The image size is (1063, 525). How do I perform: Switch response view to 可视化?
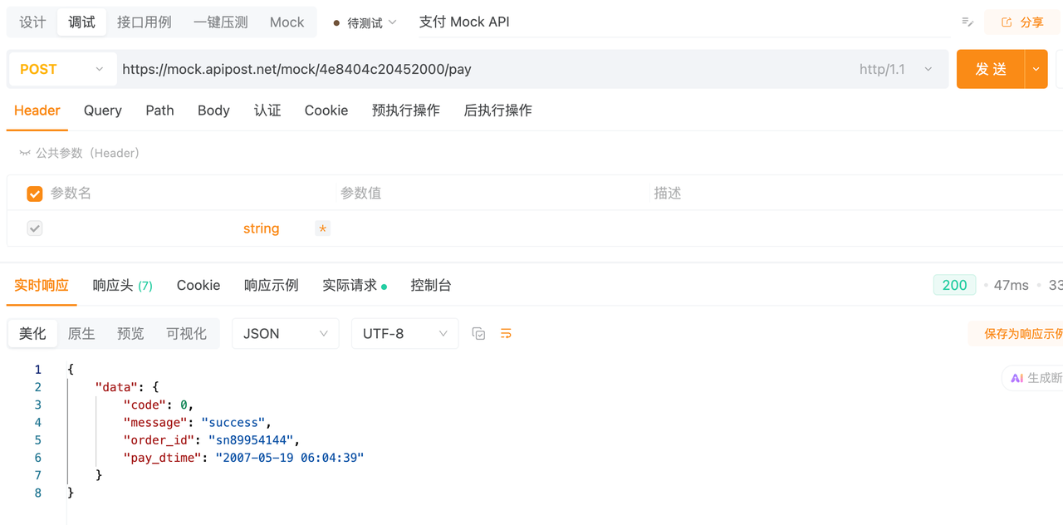click(x=186, y=333)
